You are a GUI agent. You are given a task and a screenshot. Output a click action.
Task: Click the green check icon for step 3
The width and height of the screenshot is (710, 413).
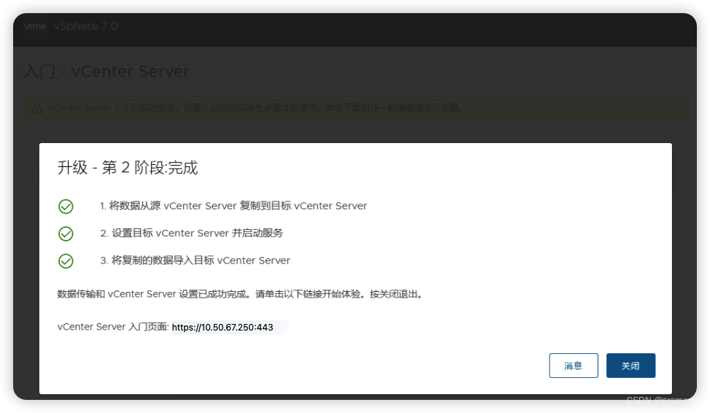[x=66, y=260]
